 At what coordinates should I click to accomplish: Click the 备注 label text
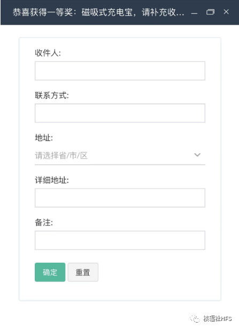pyautogui.click(x=44, y=223)
